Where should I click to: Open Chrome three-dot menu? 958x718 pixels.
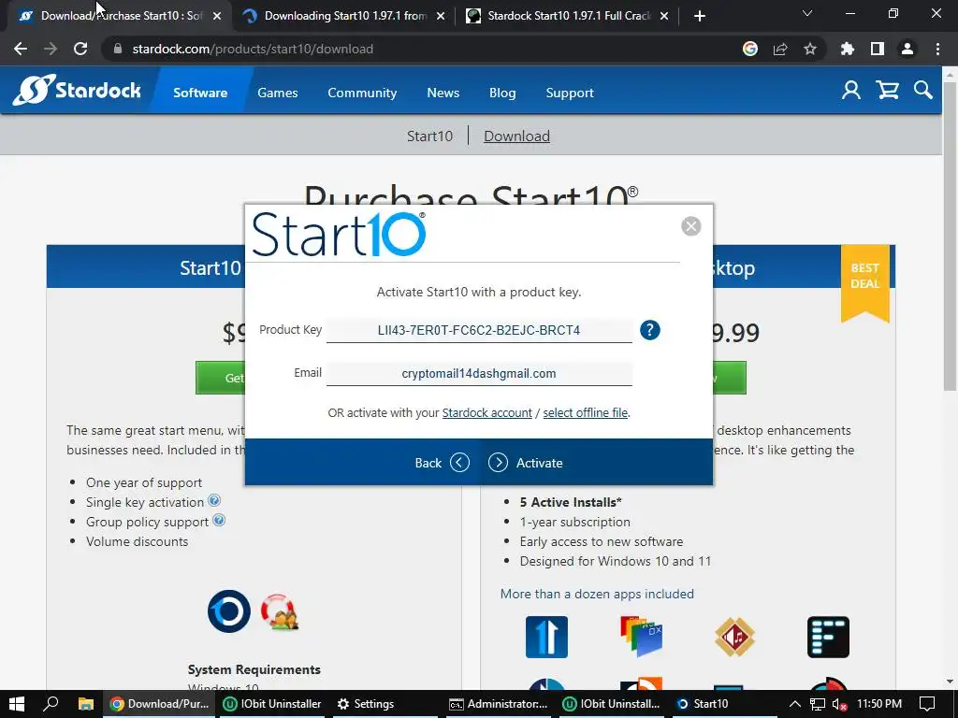pos(937,49)
